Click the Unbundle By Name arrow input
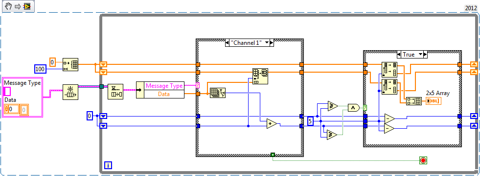This screenshot has width=480, height=176. pos(140,90)
